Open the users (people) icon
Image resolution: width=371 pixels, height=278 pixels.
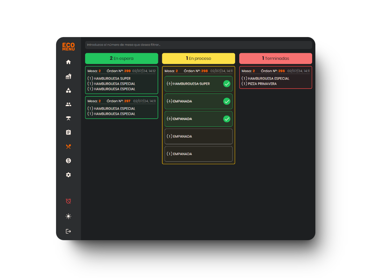[68, 104]
